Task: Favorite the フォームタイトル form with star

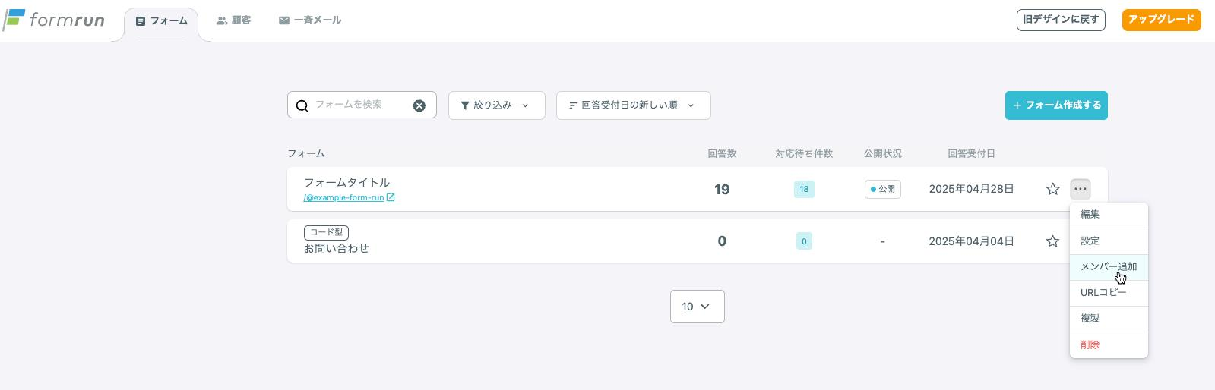Action: [1052, 189]
